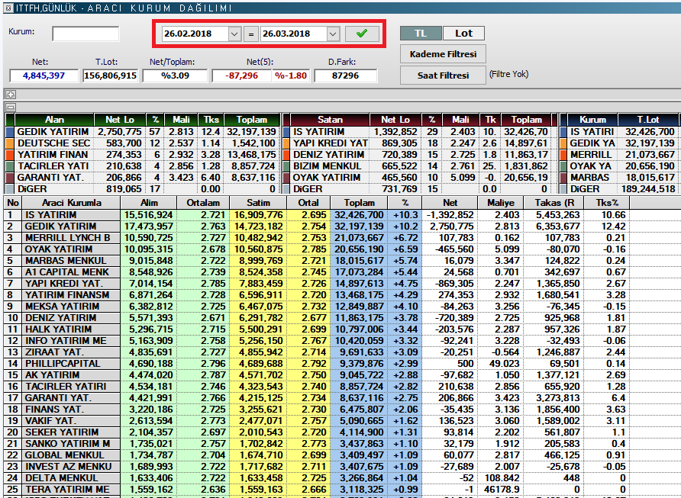
Task: Click the DiGER row in the Satan list
Action: pos(419,189)
